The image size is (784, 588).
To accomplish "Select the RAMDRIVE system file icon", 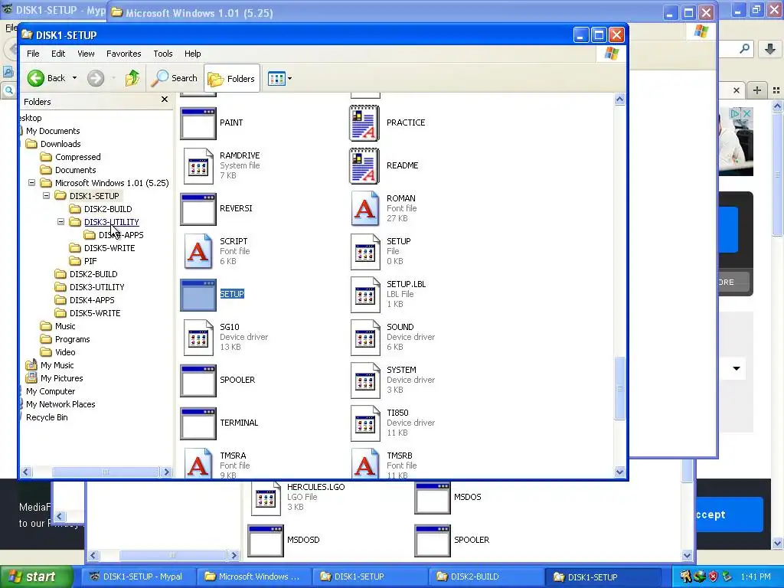I will pyautogui.click(x=198, y=165).
